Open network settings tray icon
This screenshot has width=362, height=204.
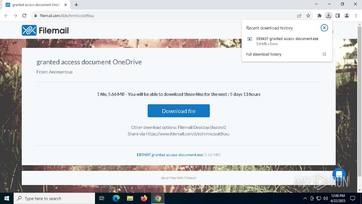(319, 198)
